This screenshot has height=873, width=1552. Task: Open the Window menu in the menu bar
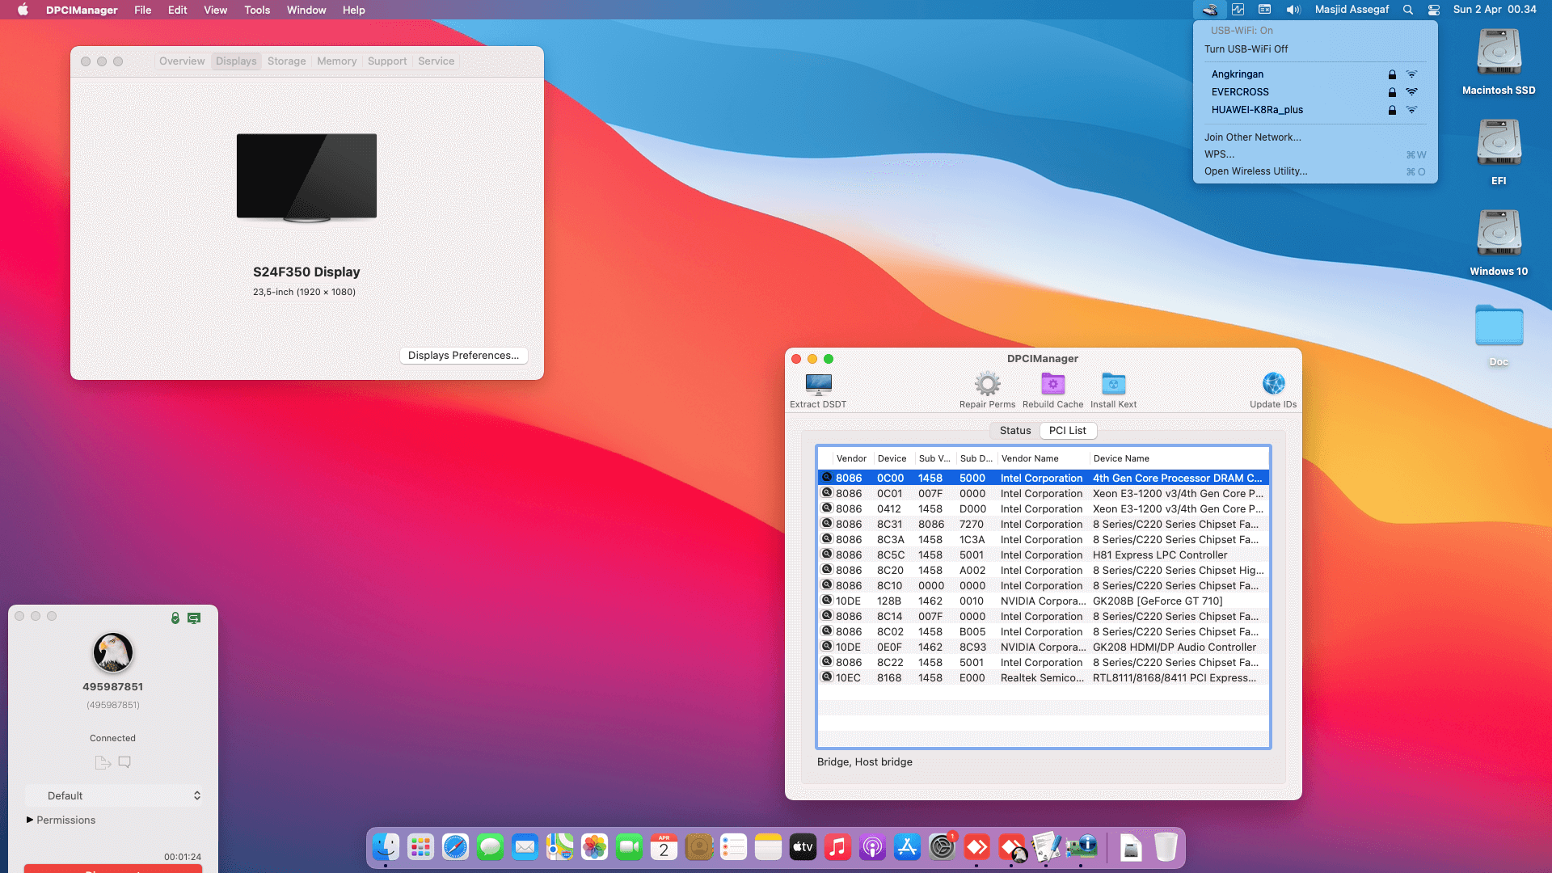point(306,10)
